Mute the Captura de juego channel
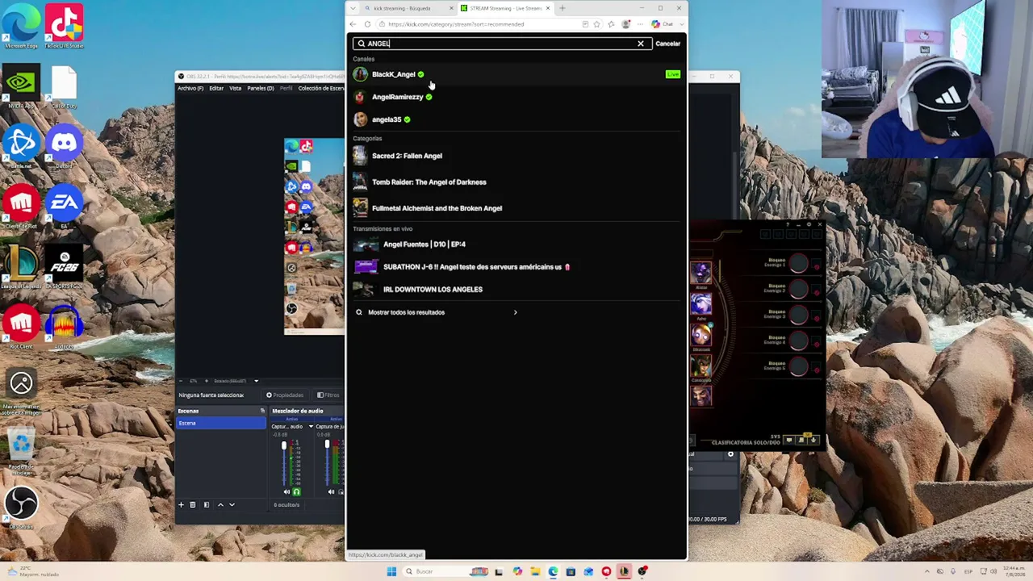The width and height of the screenshot is (1033, 581). (331, 491)
